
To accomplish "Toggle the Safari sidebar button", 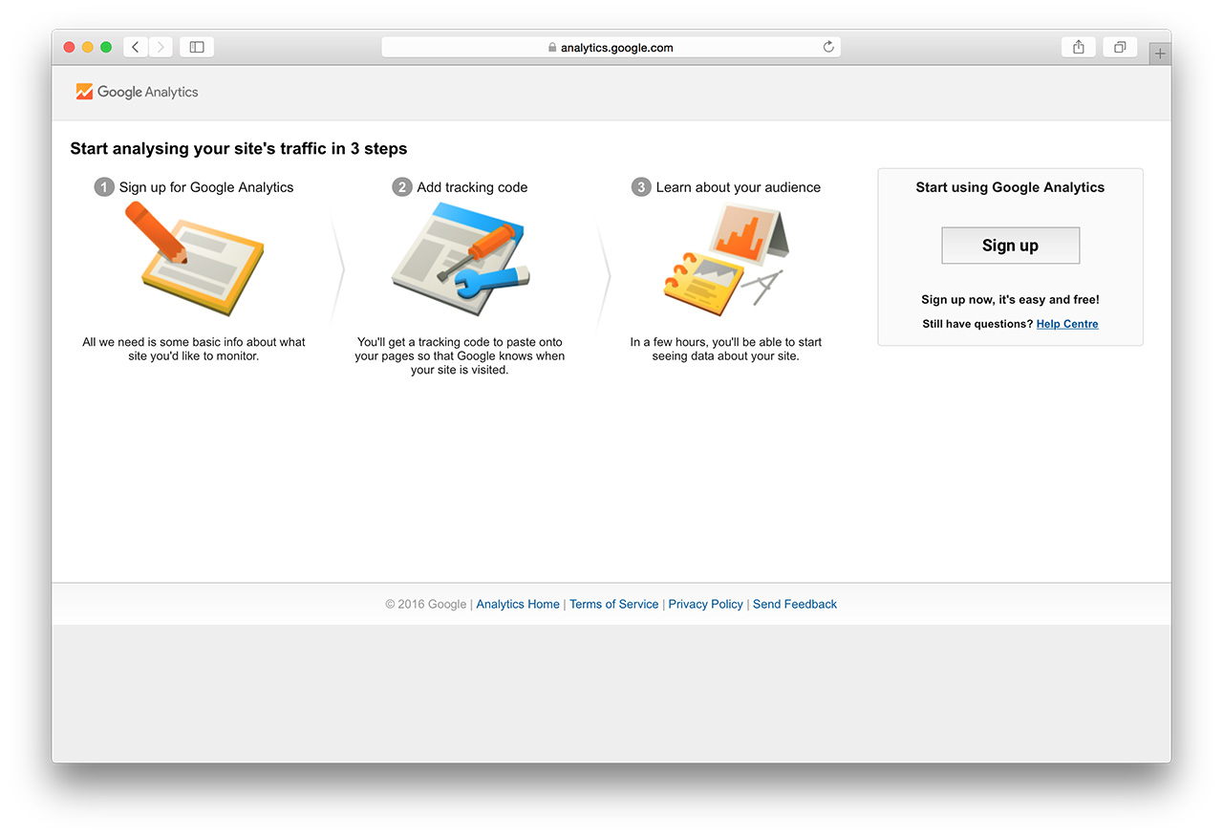I will click(x=197, y=47).
